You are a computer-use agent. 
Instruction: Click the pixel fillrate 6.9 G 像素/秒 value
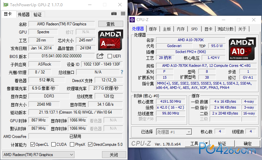(44, 88)
